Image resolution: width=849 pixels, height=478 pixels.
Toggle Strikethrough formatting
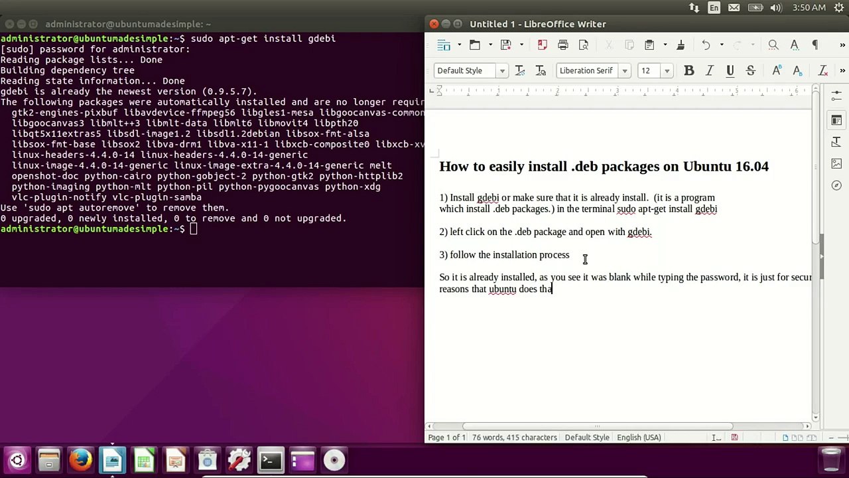(x=751, y=70)
